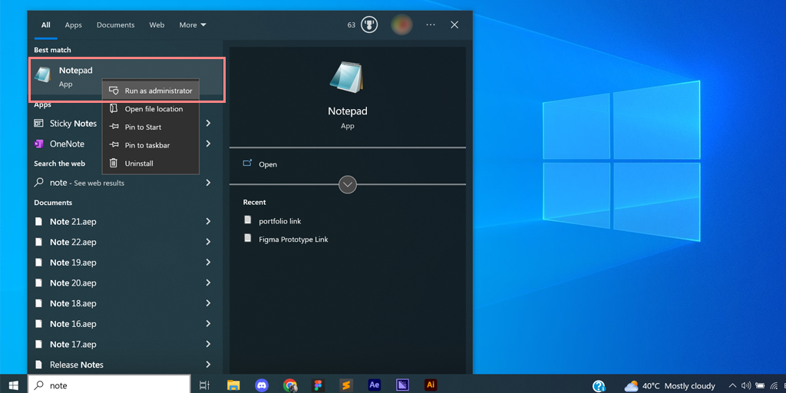Switch to the Web search tab
The width and height of the screenshot is (786, 393).
(157, 25)
